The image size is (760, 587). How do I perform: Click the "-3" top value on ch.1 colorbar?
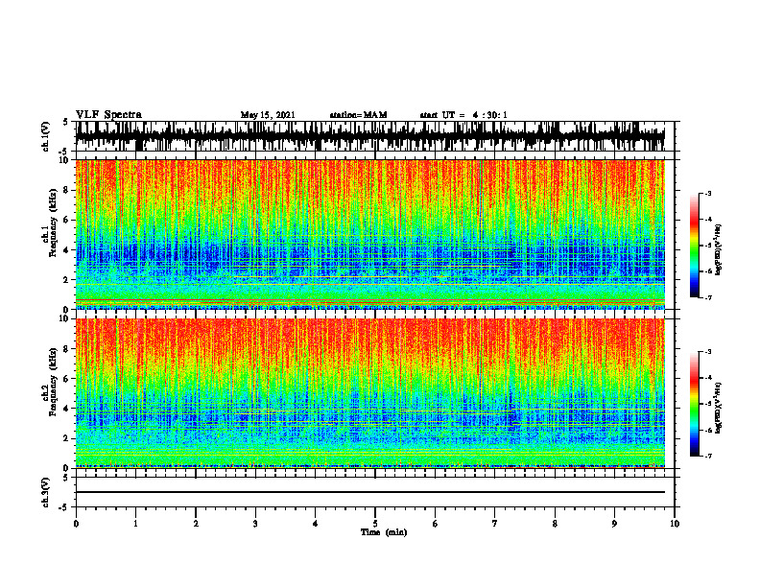point(708,193)
